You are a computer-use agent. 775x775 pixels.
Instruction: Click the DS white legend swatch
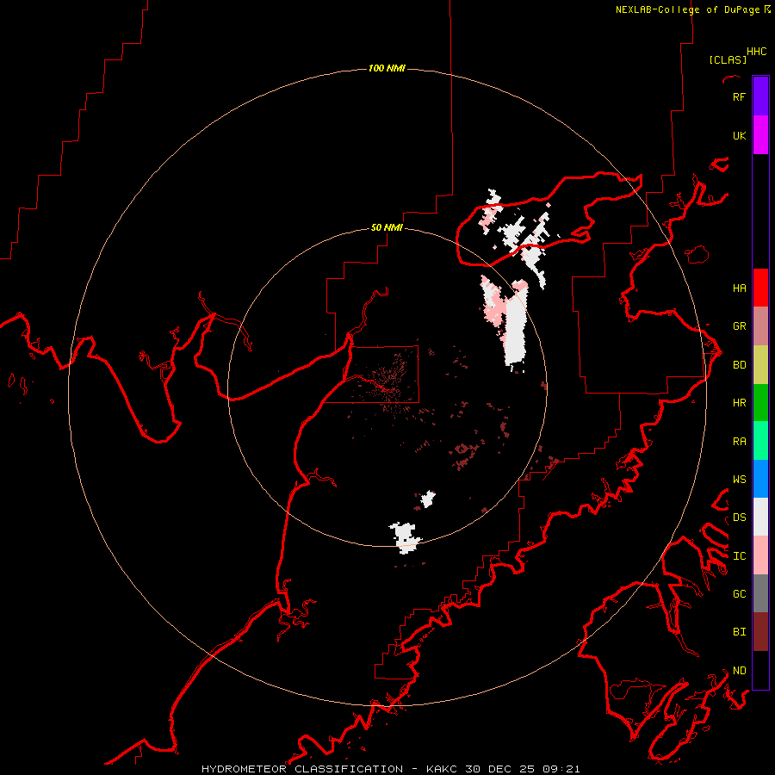tap(760, 517)
